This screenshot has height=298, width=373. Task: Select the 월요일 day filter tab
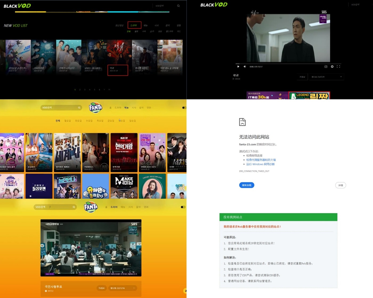[x=68, y=121]
